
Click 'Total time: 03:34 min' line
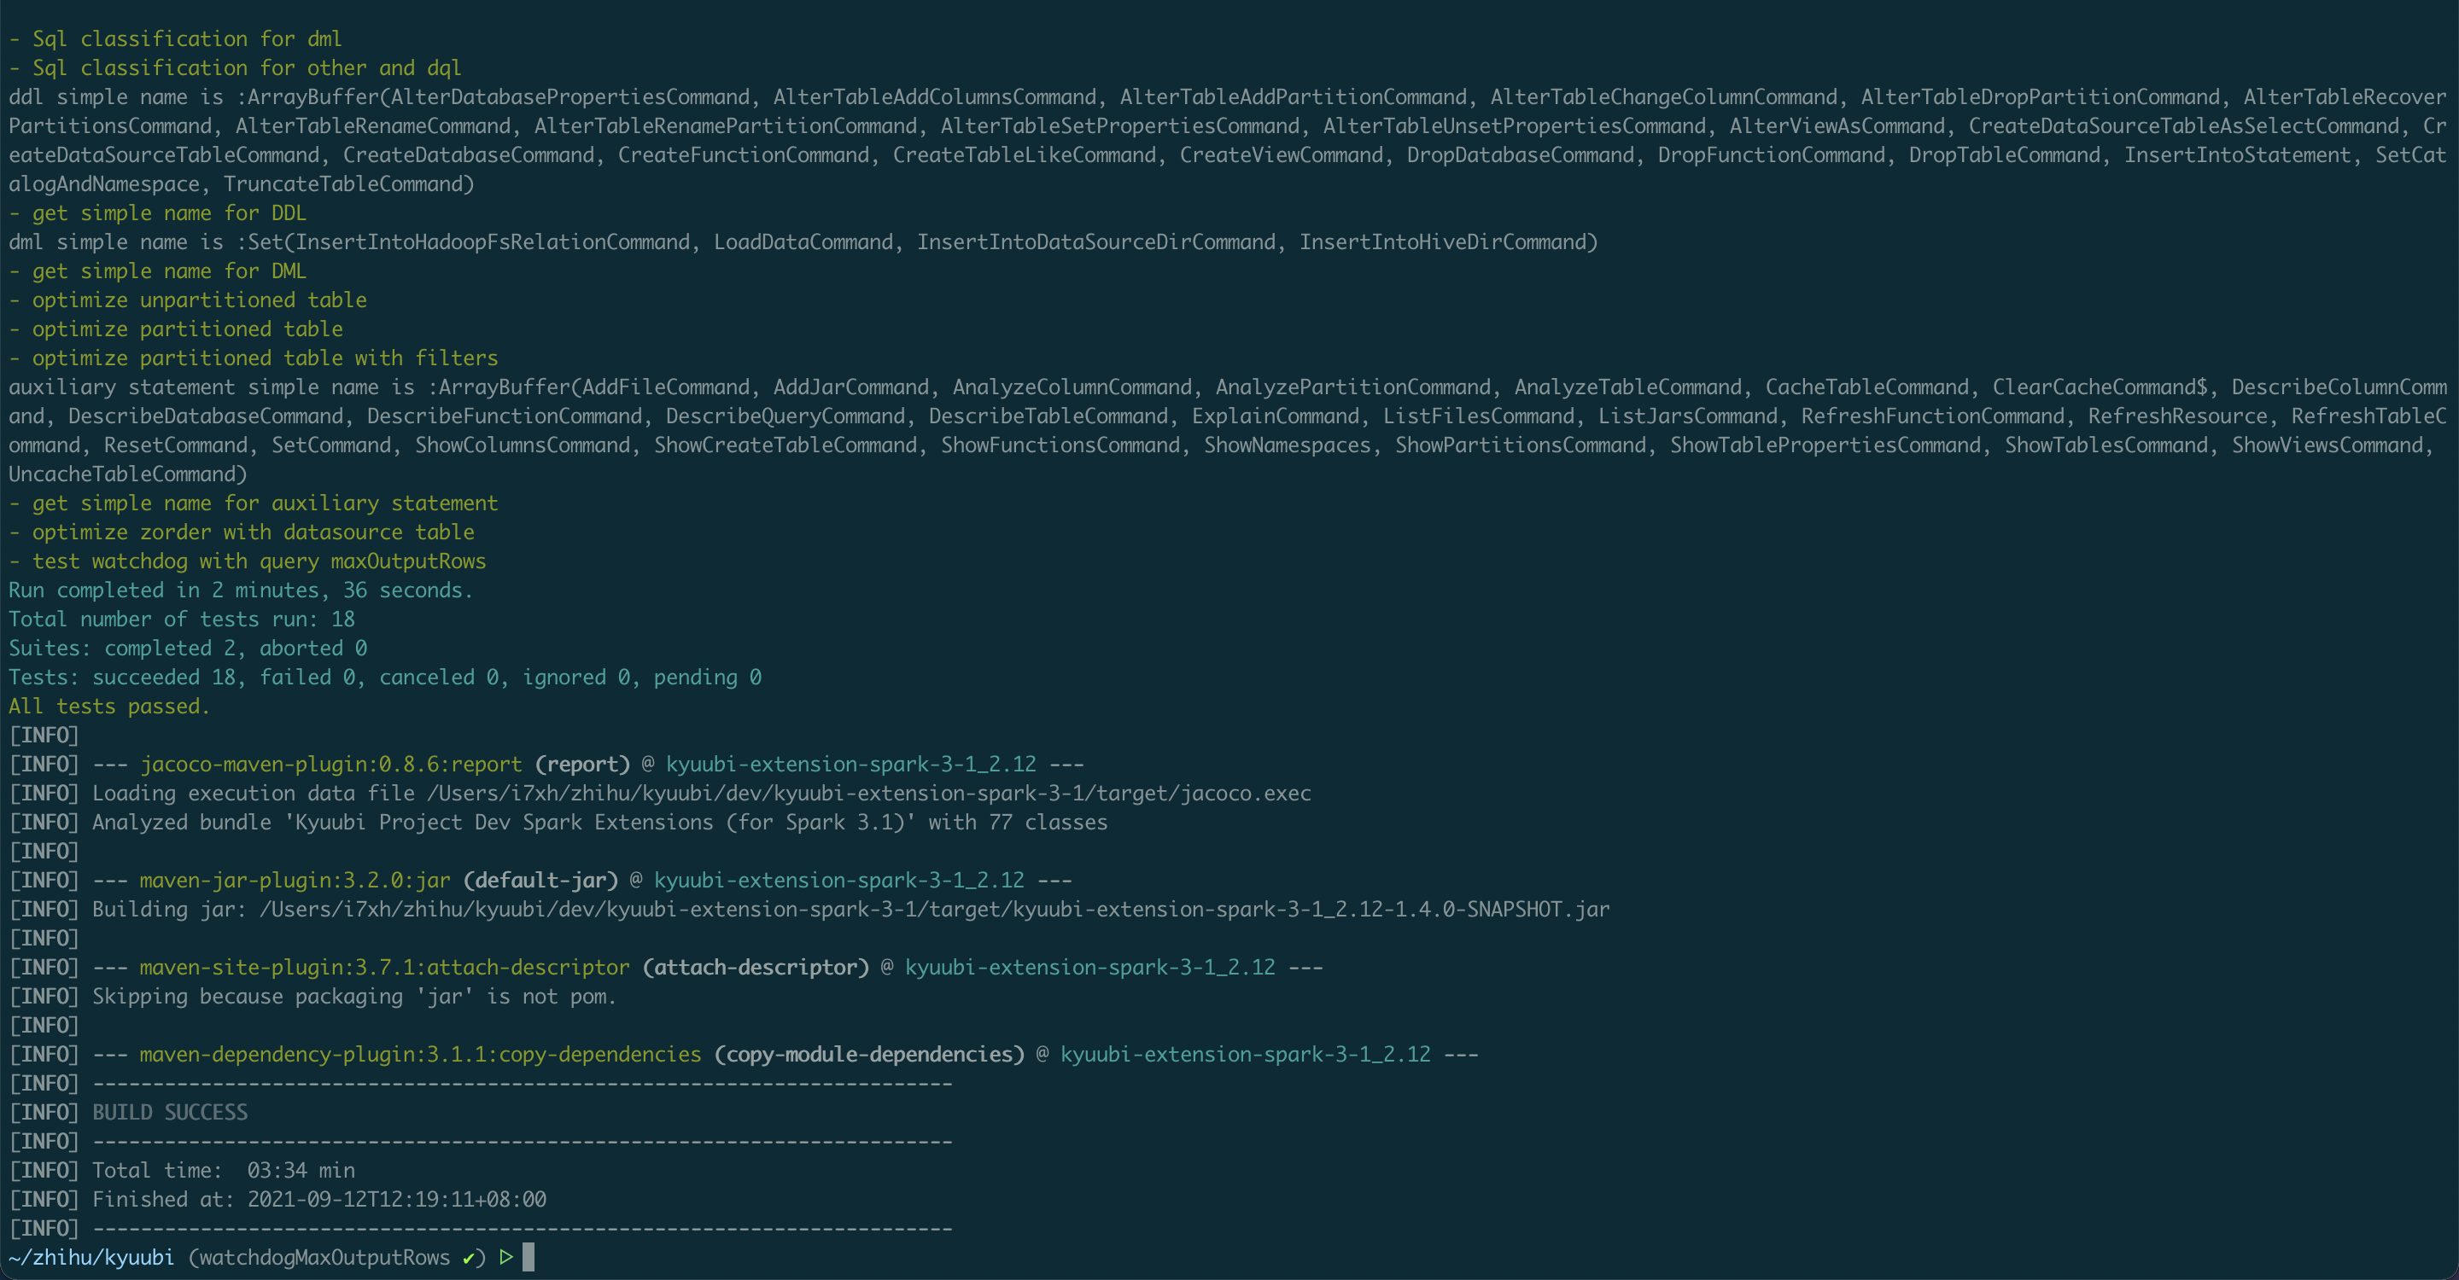coord(224,1170)
